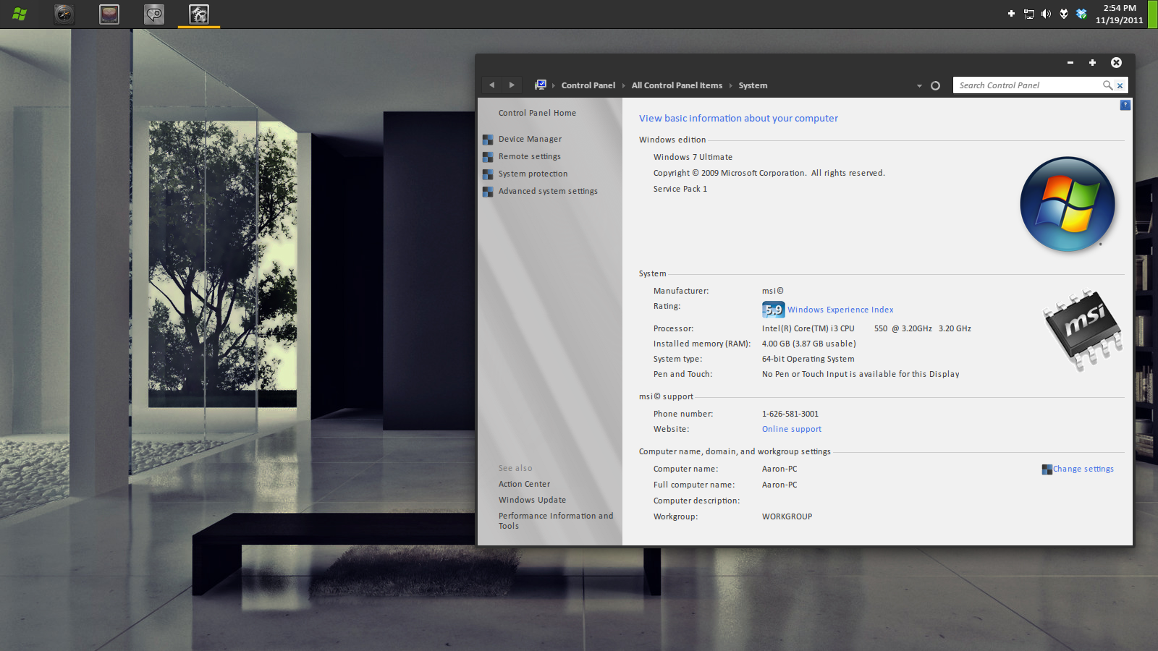Expand chevron after Control Panel breadcrumb

click(x=623, y=86)
